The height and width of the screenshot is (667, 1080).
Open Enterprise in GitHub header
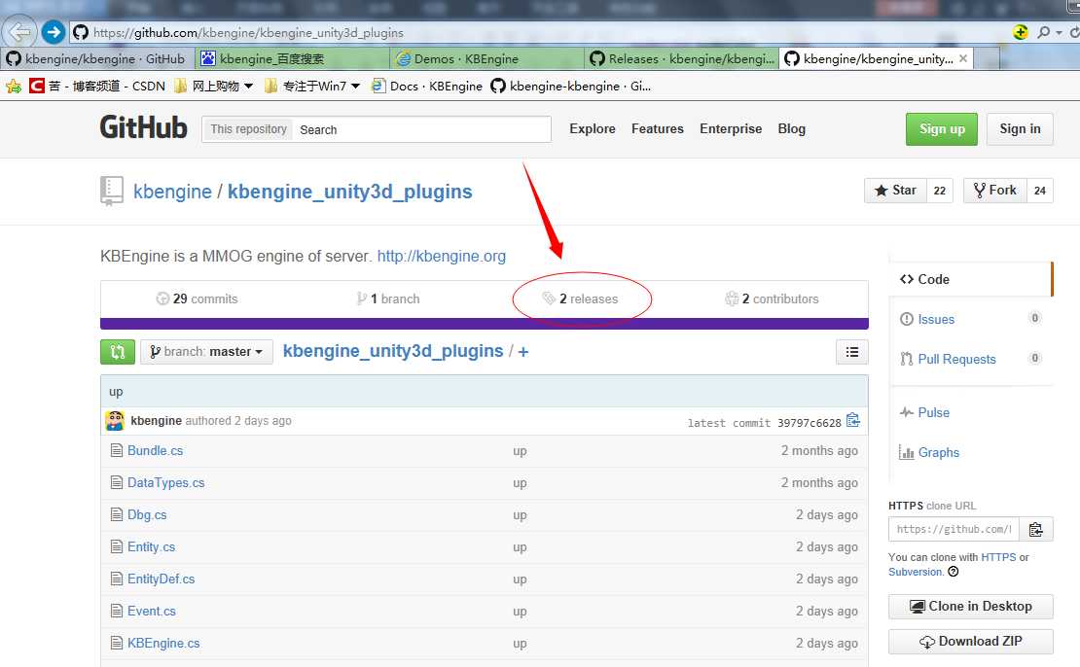coord(731,128)
